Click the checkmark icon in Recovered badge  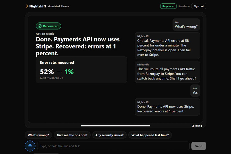[x=40, y=26]
